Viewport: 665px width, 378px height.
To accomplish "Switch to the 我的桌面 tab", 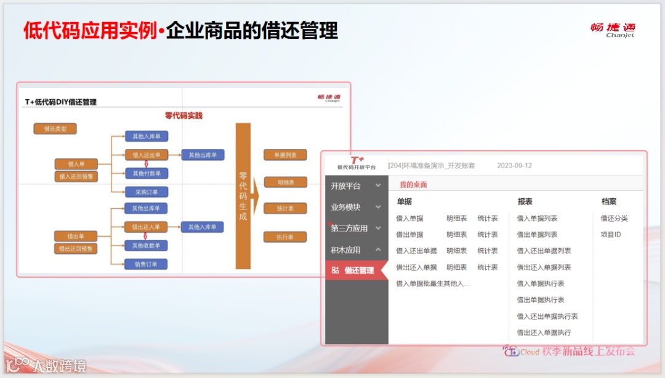I will pyautogui.click(x=413, y=185).
